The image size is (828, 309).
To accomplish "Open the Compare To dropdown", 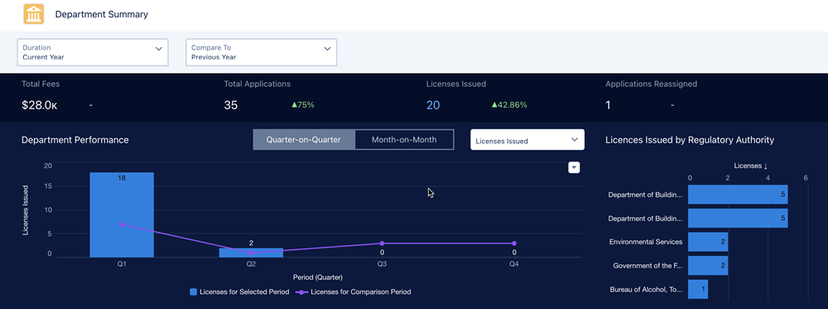I will (x=262, y=52).
